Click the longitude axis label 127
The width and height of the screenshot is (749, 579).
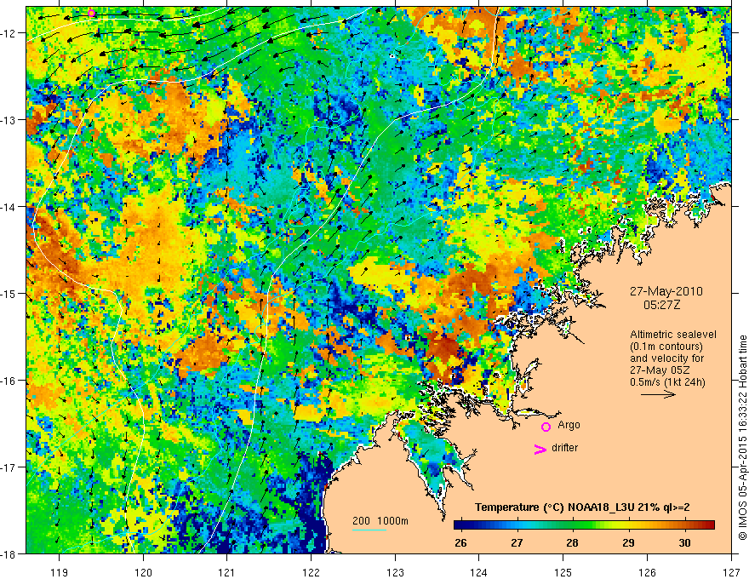tap(731, 572)
